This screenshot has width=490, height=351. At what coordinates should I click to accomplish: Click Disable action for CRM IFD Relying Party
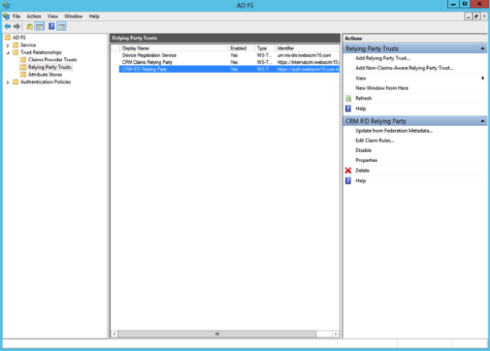363,150
